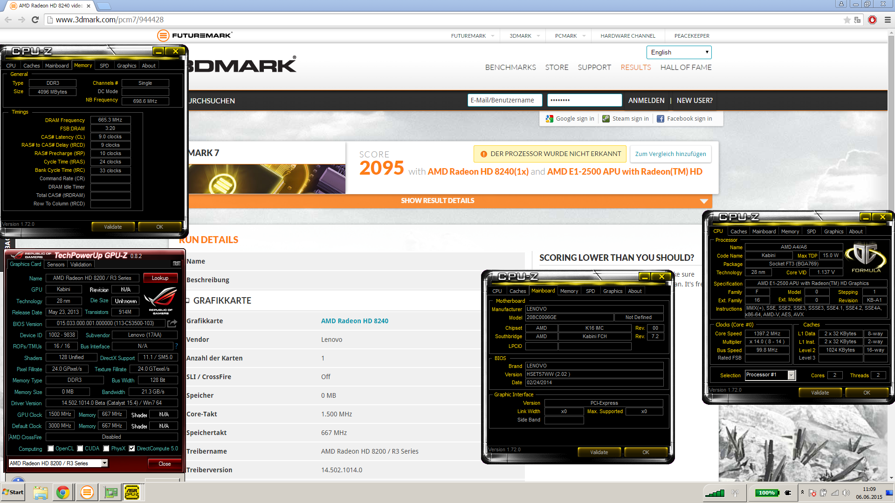
Task: Click the translate page icon in address bar
Action: pos(857,20)
